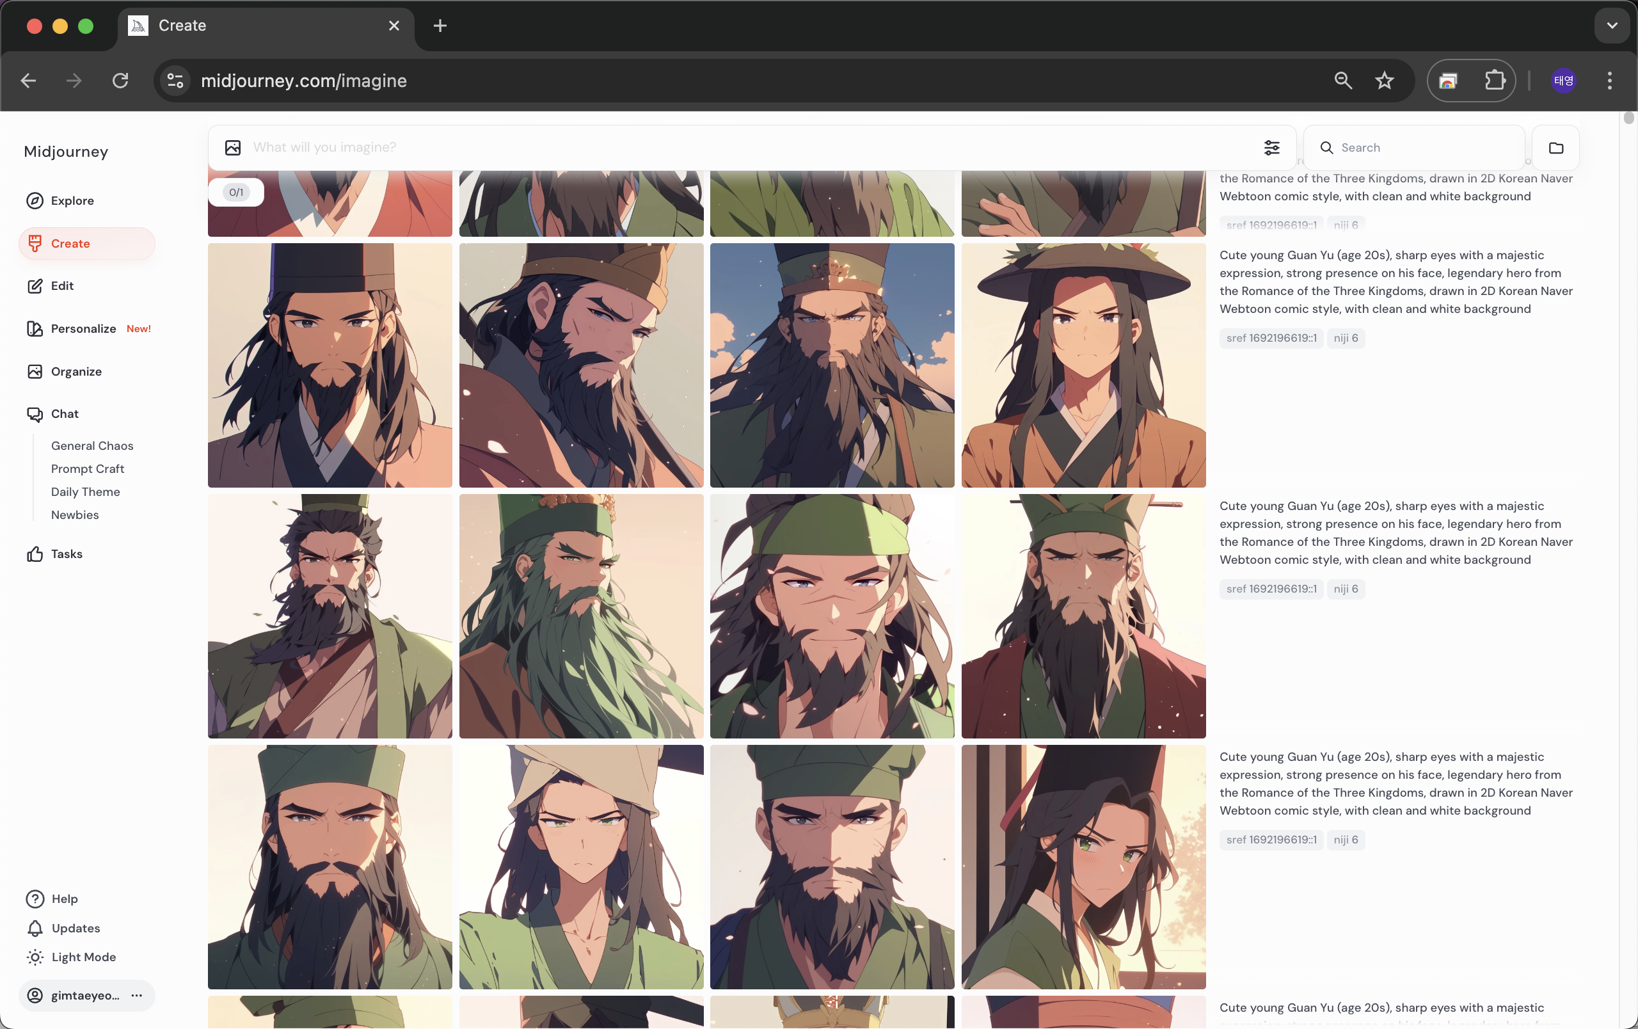Click the browser zoom magnifier icon

1343,80
